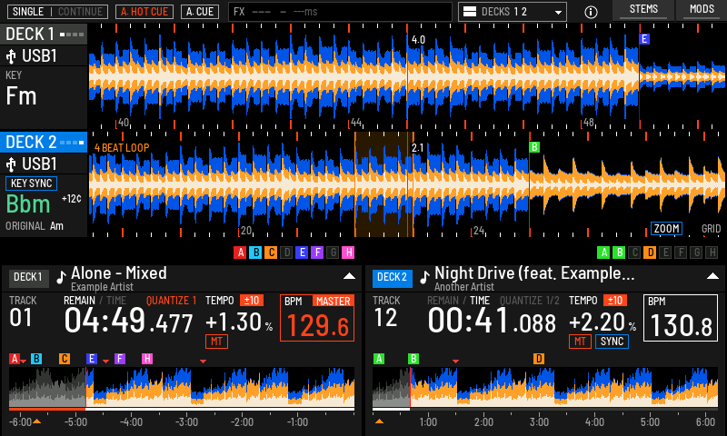This screenshot has width=727, height=436.
Task: Toggle KEY SYNC on Deck 2
Action: (31, 183)
